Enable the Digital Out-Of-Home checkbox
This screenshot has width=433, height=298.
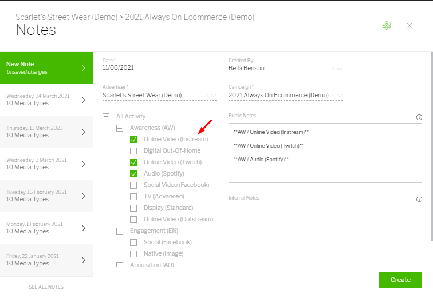click(x=133, y=151)
